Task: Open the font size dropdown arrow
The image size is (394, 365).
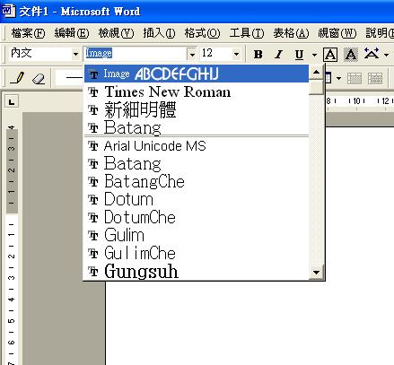Action: tap(236, 55)
